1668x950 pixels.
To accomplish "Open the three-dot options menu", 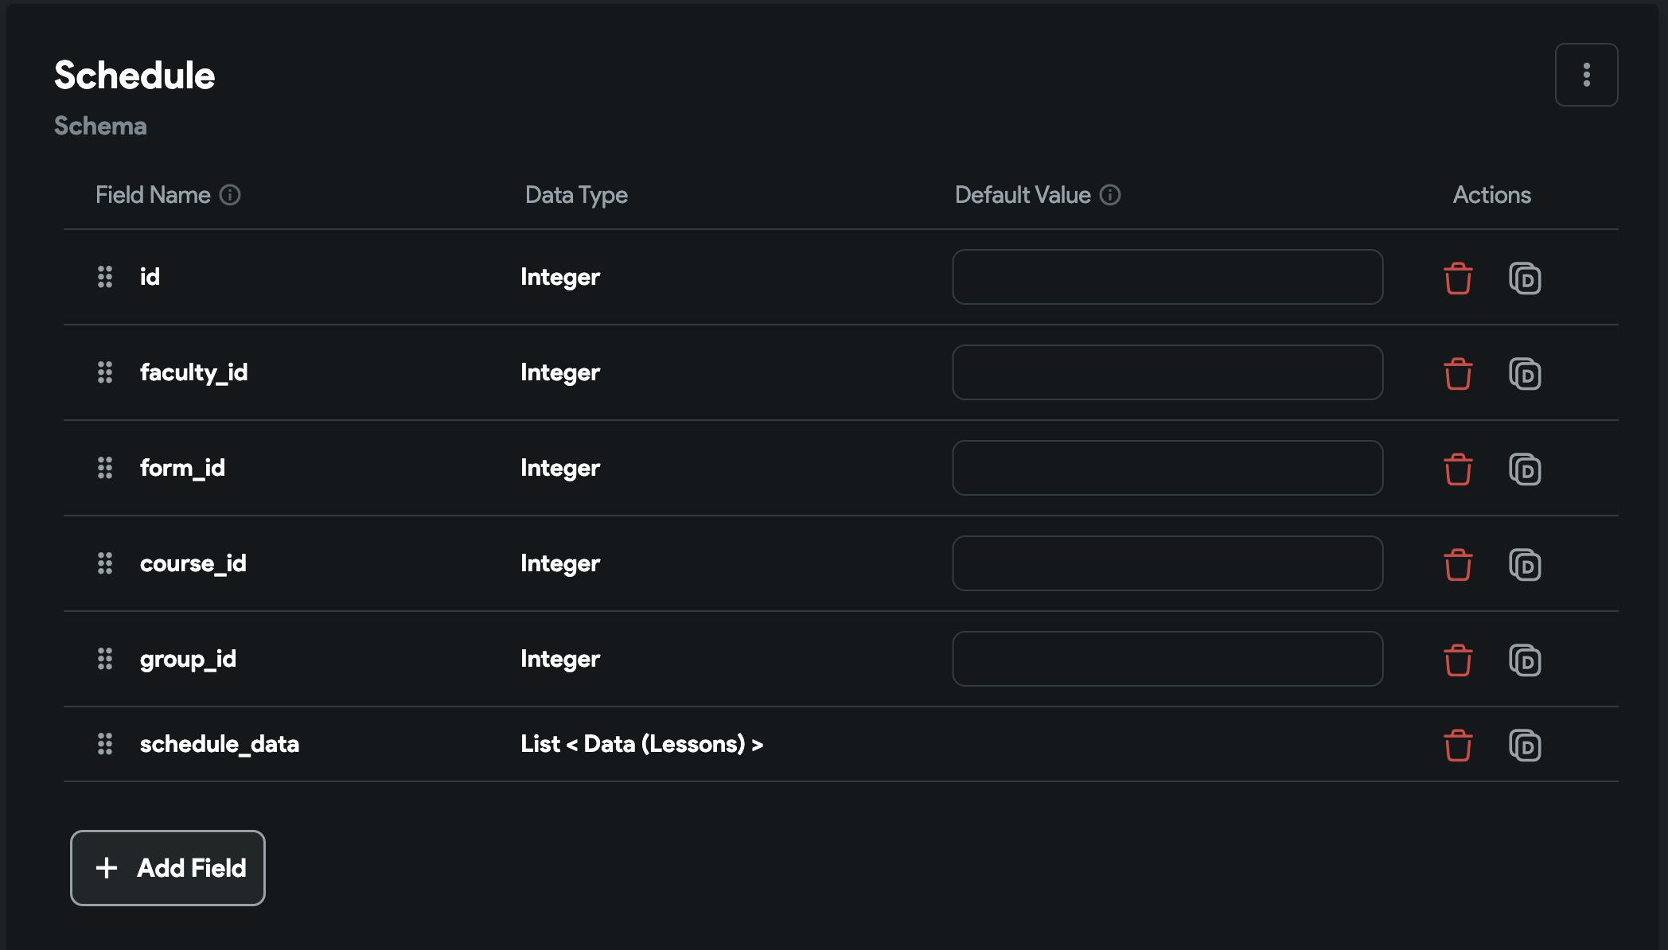I will 1586,75.
